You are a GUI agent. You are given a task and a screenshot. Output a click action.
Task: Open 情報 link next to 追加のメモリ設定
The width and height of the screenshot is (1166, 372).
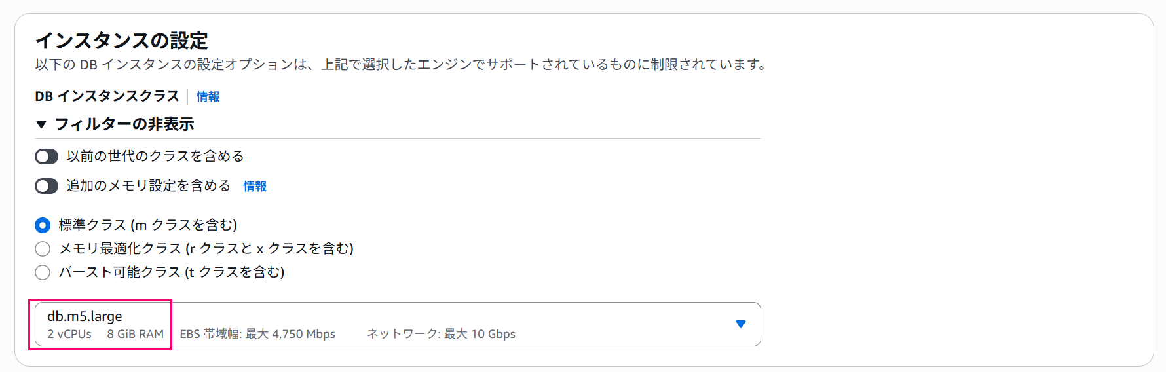[255, 187]
